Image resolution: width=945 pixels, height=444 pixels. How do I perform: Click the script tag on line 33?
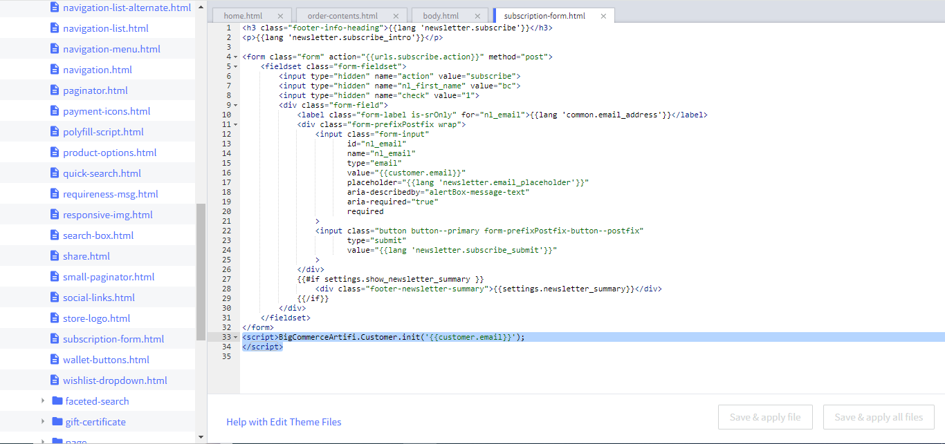click(260, 337)
